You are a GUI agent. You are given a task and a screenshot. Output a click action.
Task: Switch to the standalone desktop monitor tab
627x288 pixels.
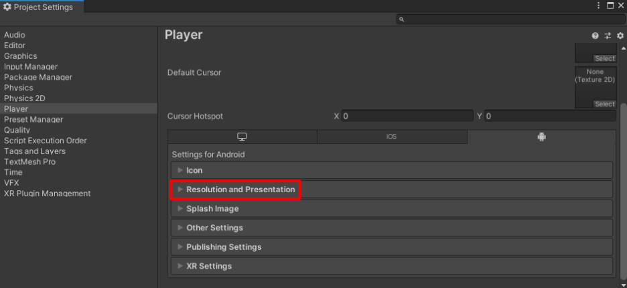[242, 137]
